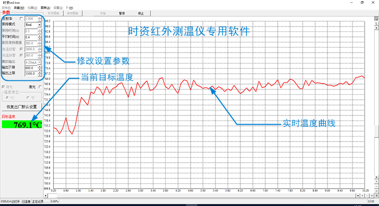Click the 恢复出厂默认设置 button
379x206 pixels.
click(22, 107)
